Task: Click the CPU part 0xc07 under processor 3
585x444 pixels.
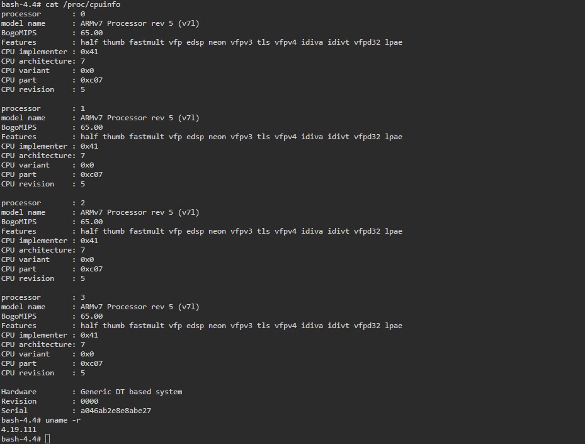Action: [x=91, y=363]
